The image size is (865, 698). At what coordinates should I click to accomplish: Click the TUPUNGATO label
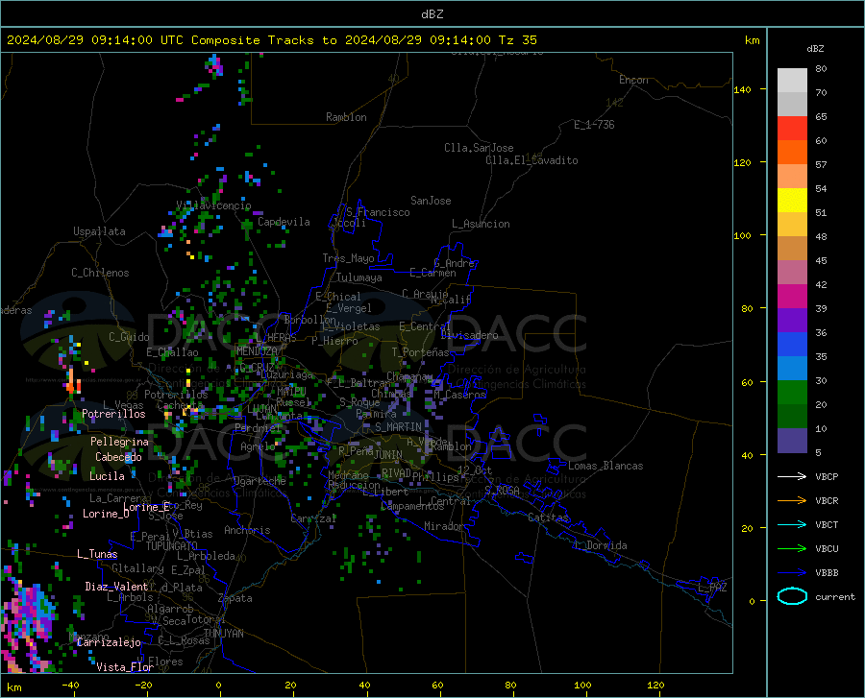[172, 546]
